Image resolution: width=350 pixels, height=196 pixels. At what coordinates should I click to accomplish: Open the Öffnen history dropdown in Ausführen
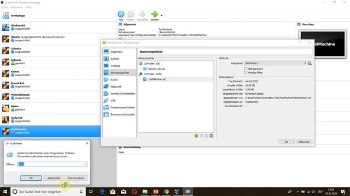(85, 164)
